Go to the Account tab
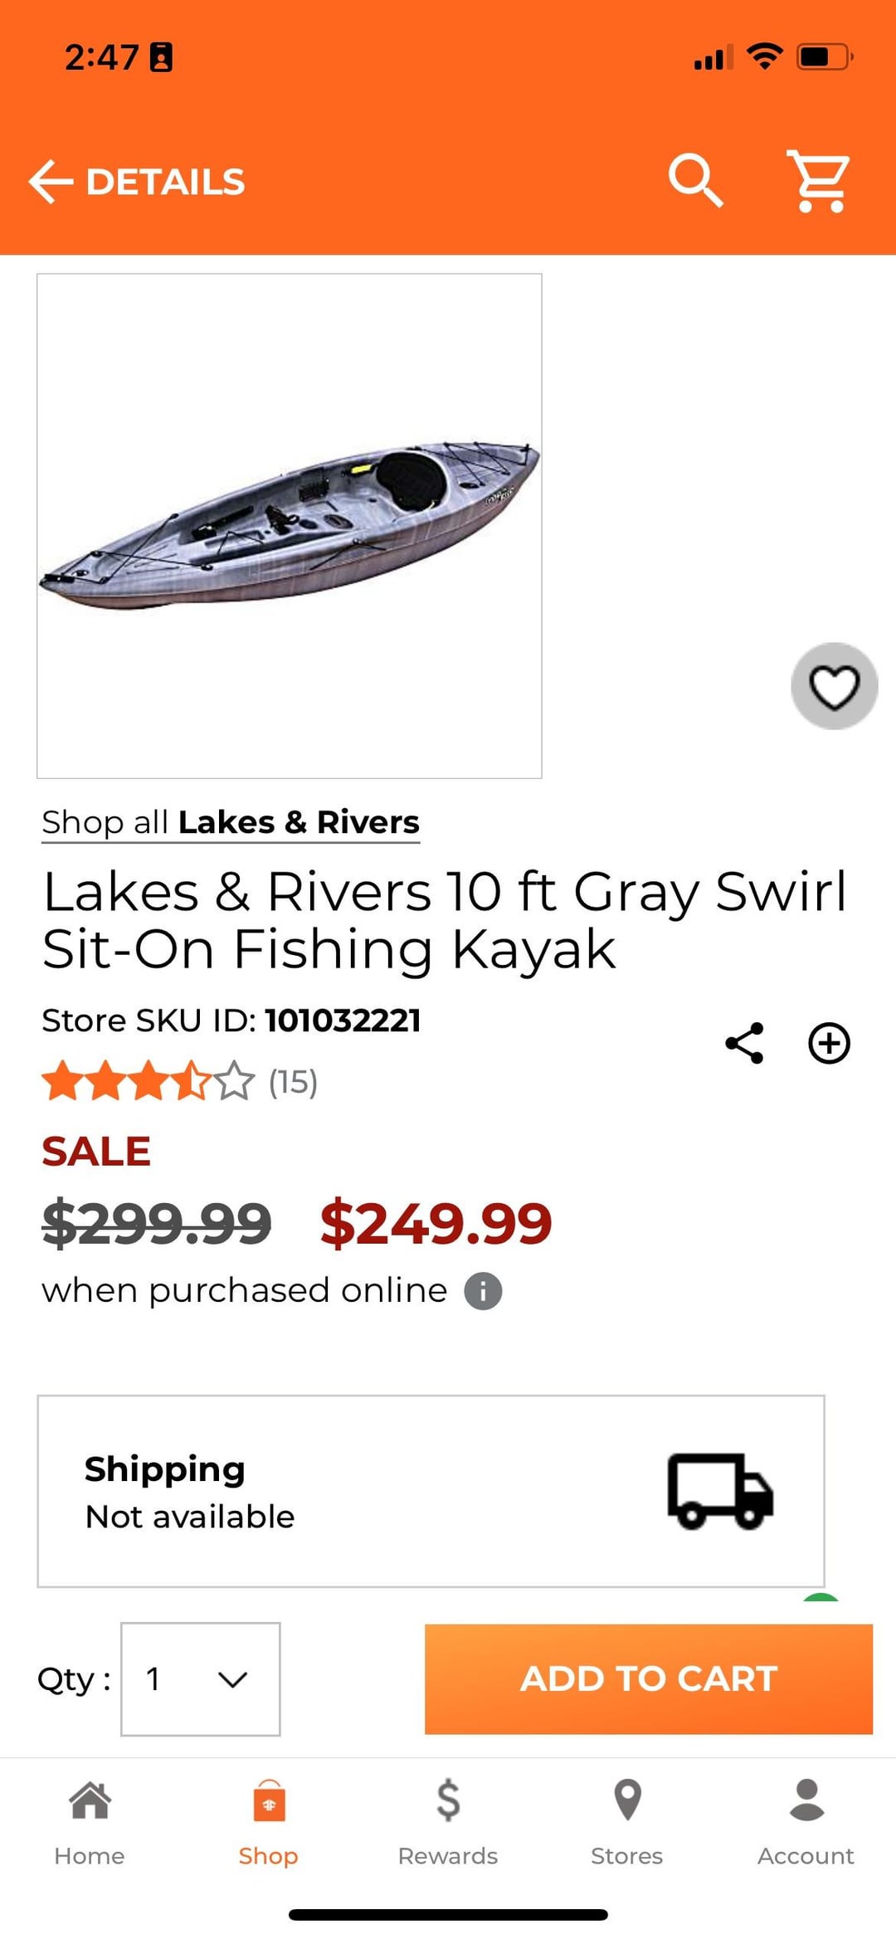The width and height of the screenshot is (896, 1939). [806, 1821]
